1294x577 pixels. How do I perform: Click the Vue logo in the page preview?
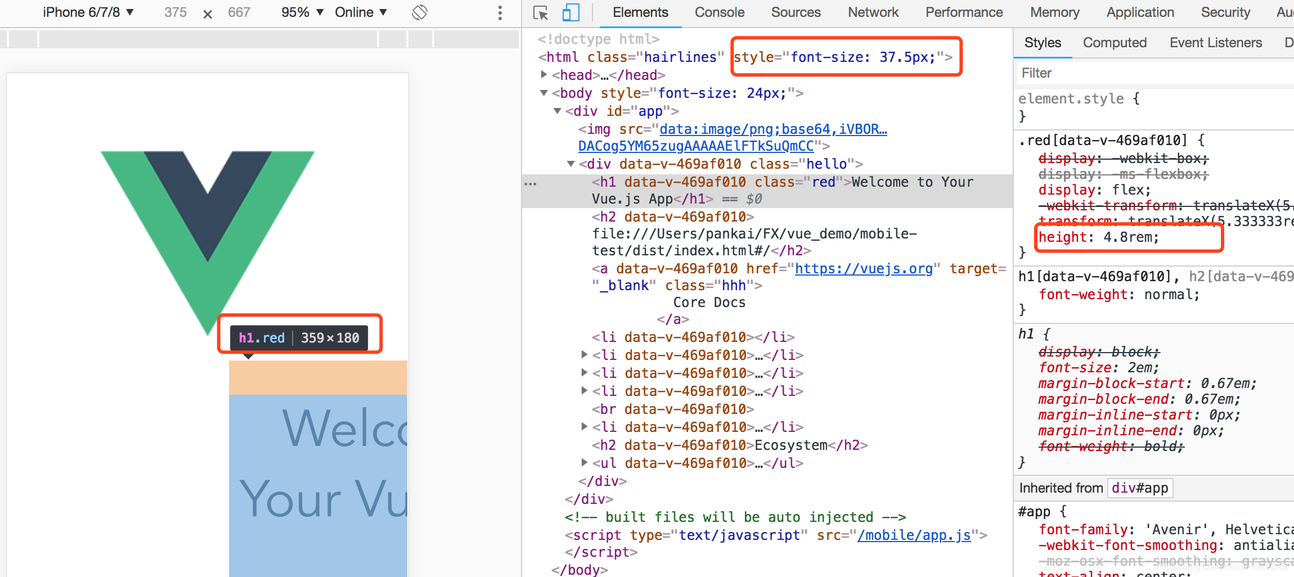208,242
